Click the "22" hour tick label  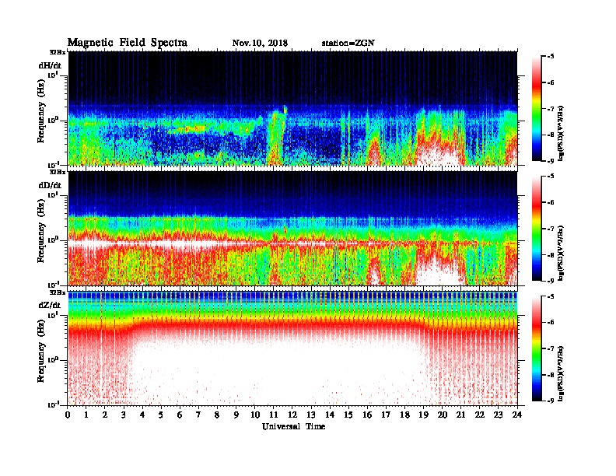pyautogui.click(x=480, y=415)
